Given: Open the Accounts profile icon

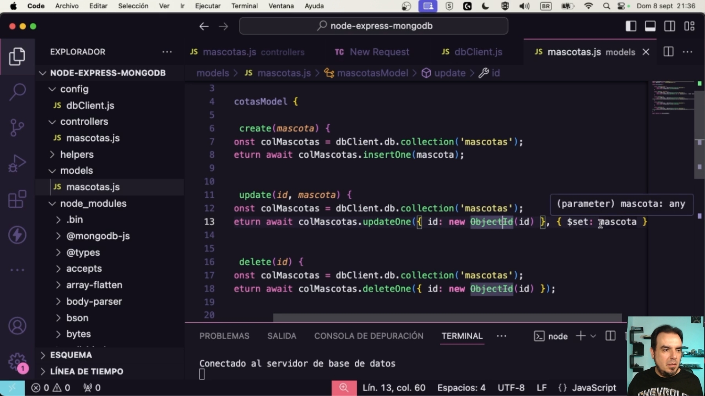Looking at the screenshot, I should (x=17, y=326).
